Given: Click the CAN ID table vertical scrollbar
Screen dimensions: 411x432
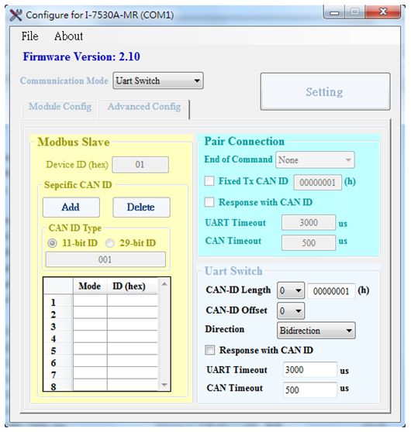Looking at the screenshot, I should click(x=164, y=334).
